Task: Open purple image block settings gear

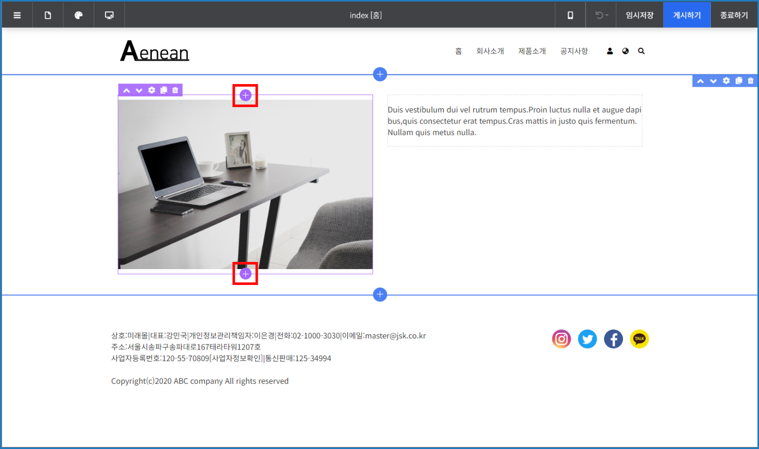Action: [x=151, y=90]
